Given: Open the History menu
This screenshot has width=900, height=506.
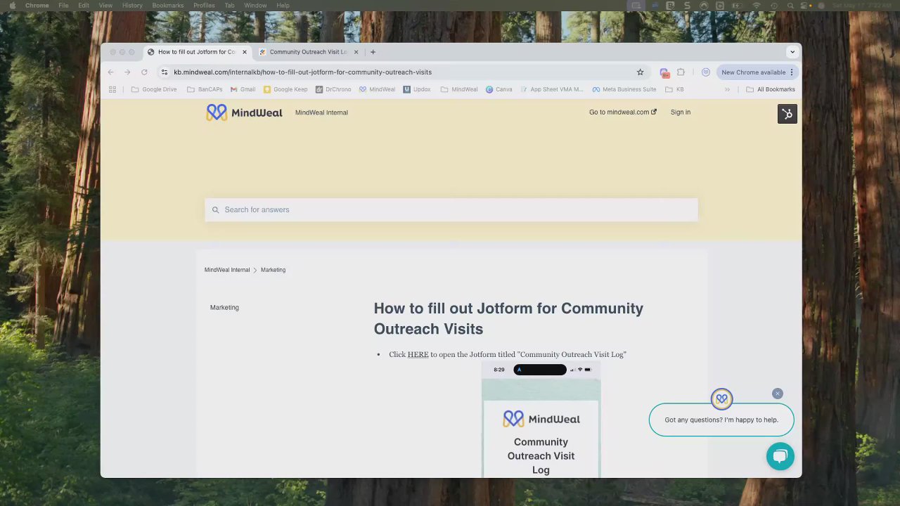Looking at the screenshot, I should [132, 6].
